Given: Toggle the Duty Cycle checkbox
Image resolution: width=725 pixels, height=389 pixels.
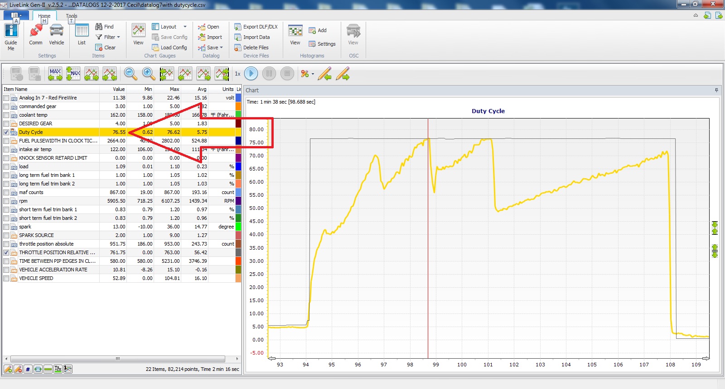Looking at the screenshot, I should point(6,133).
